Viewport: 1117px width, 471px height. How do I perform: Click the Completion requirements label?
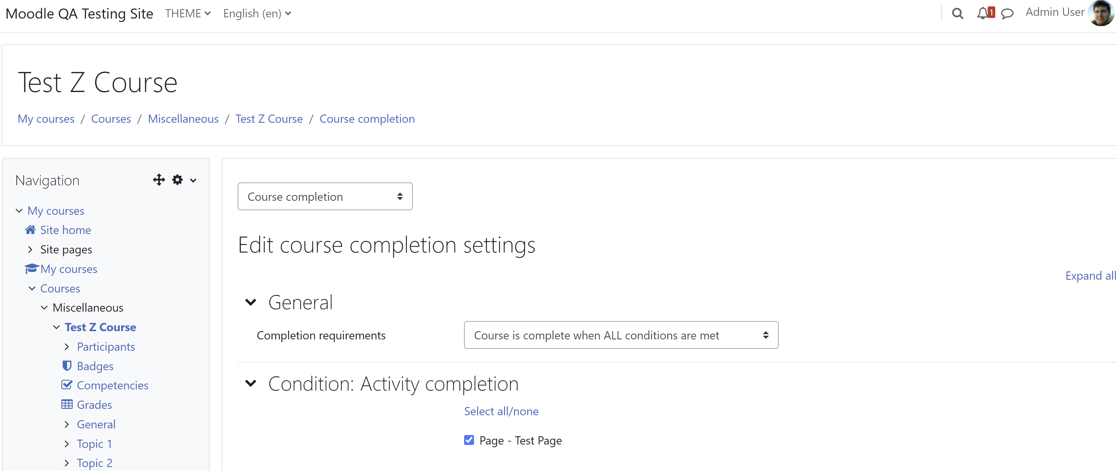click(x=321, y=335)
